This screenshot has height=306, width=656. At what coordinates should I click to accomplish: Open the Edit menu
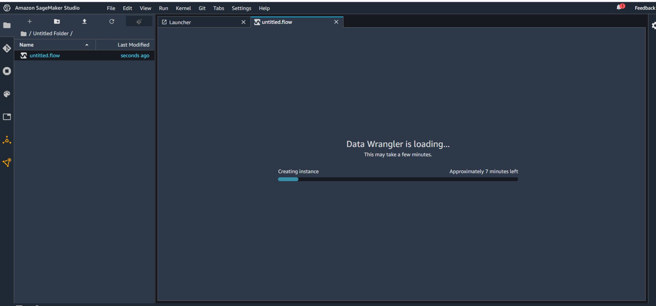tap(127, 8)
